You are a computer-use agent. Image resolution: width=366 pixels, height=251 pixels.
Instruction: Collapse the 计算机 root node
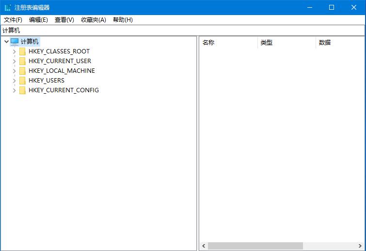pos(6,42)
